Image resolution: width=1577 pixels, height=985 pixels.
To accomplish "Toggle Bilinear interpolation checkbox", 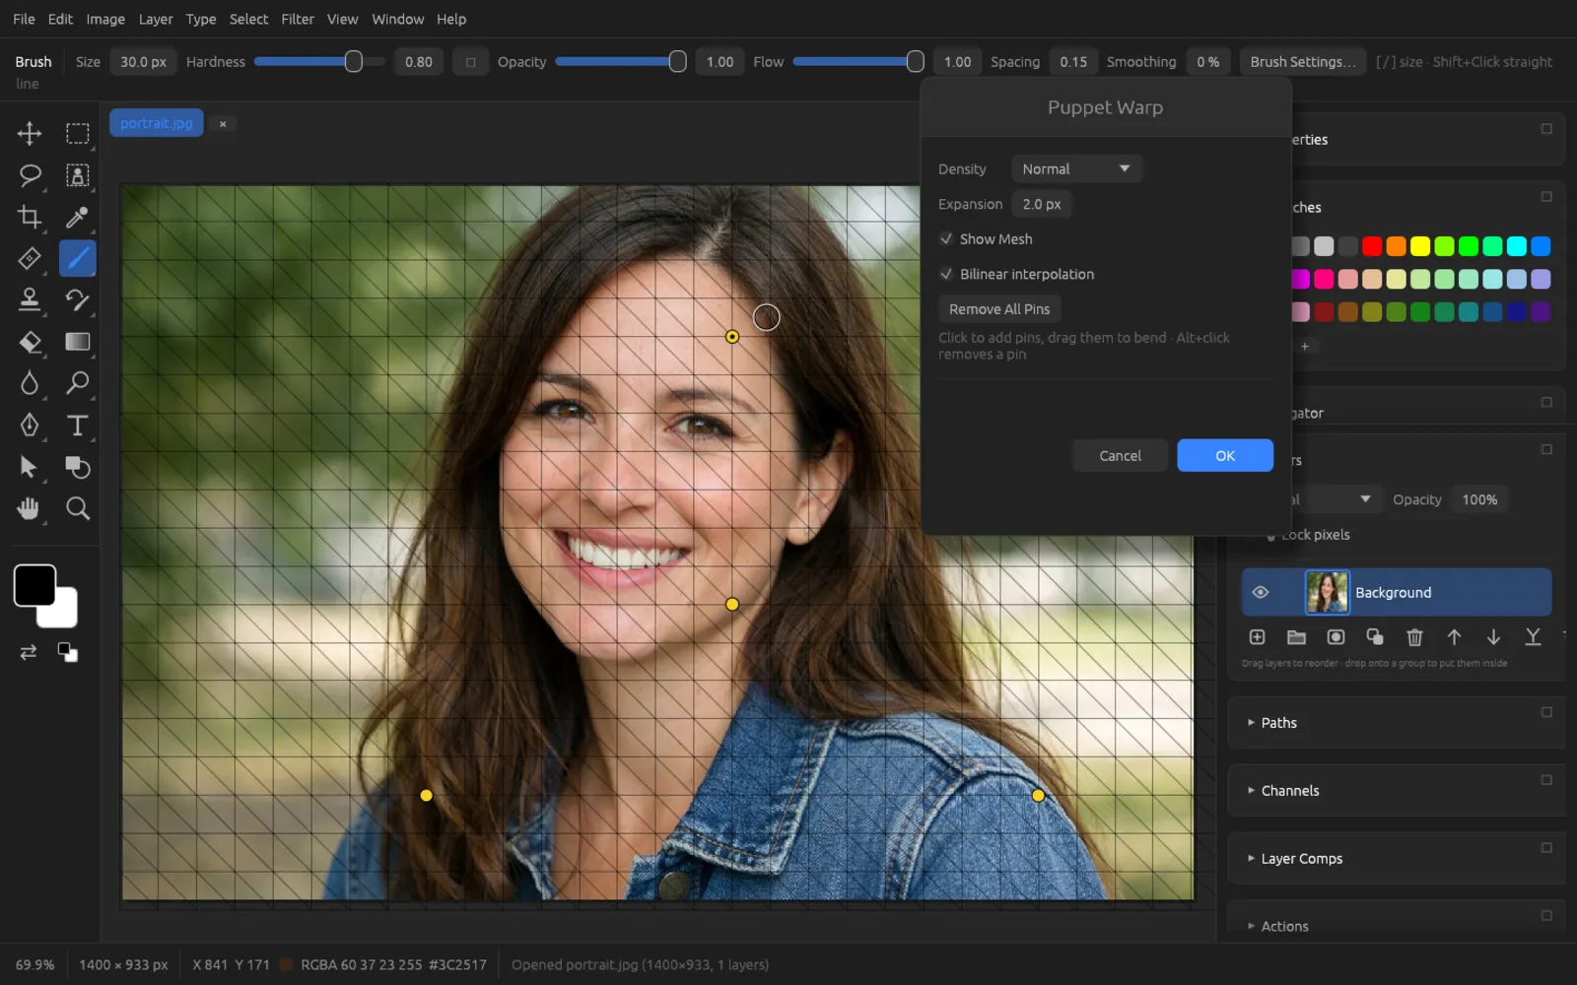I will click(946, 274).
